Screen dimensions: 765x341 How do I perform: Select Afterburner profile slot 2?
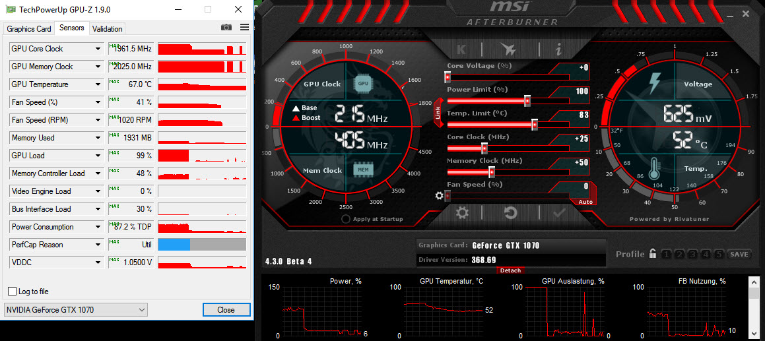(680, 254)
